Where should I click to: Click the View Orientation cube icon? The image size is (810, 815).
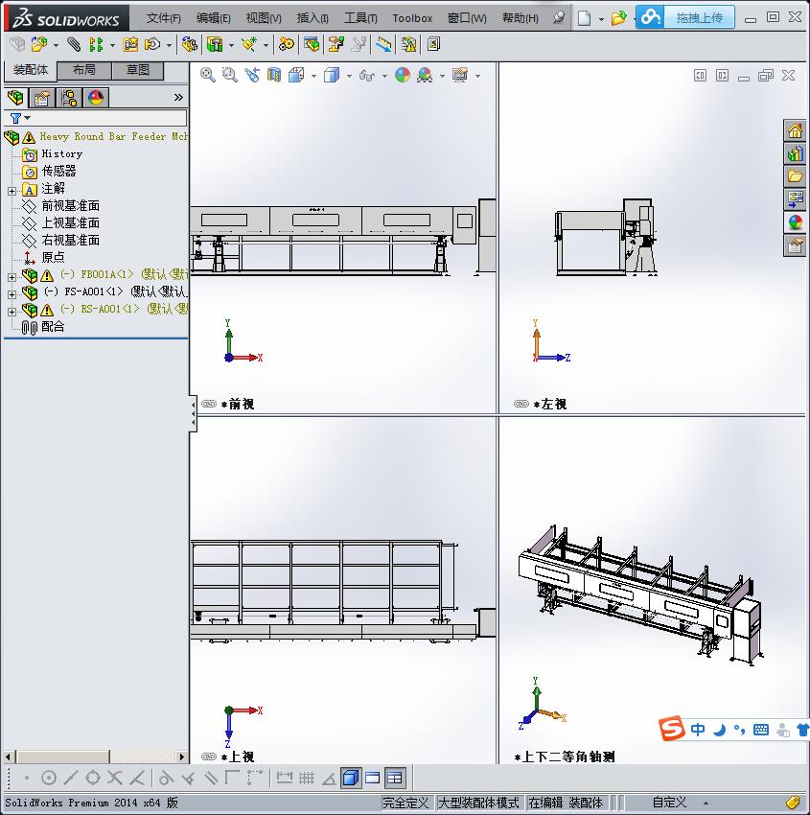296,76
